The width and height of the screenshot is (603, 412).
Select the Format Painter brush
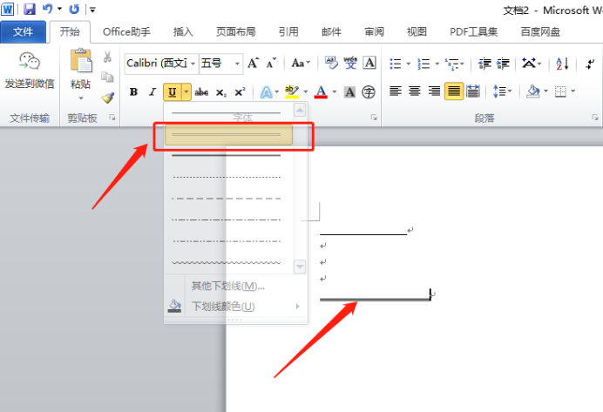108,98
